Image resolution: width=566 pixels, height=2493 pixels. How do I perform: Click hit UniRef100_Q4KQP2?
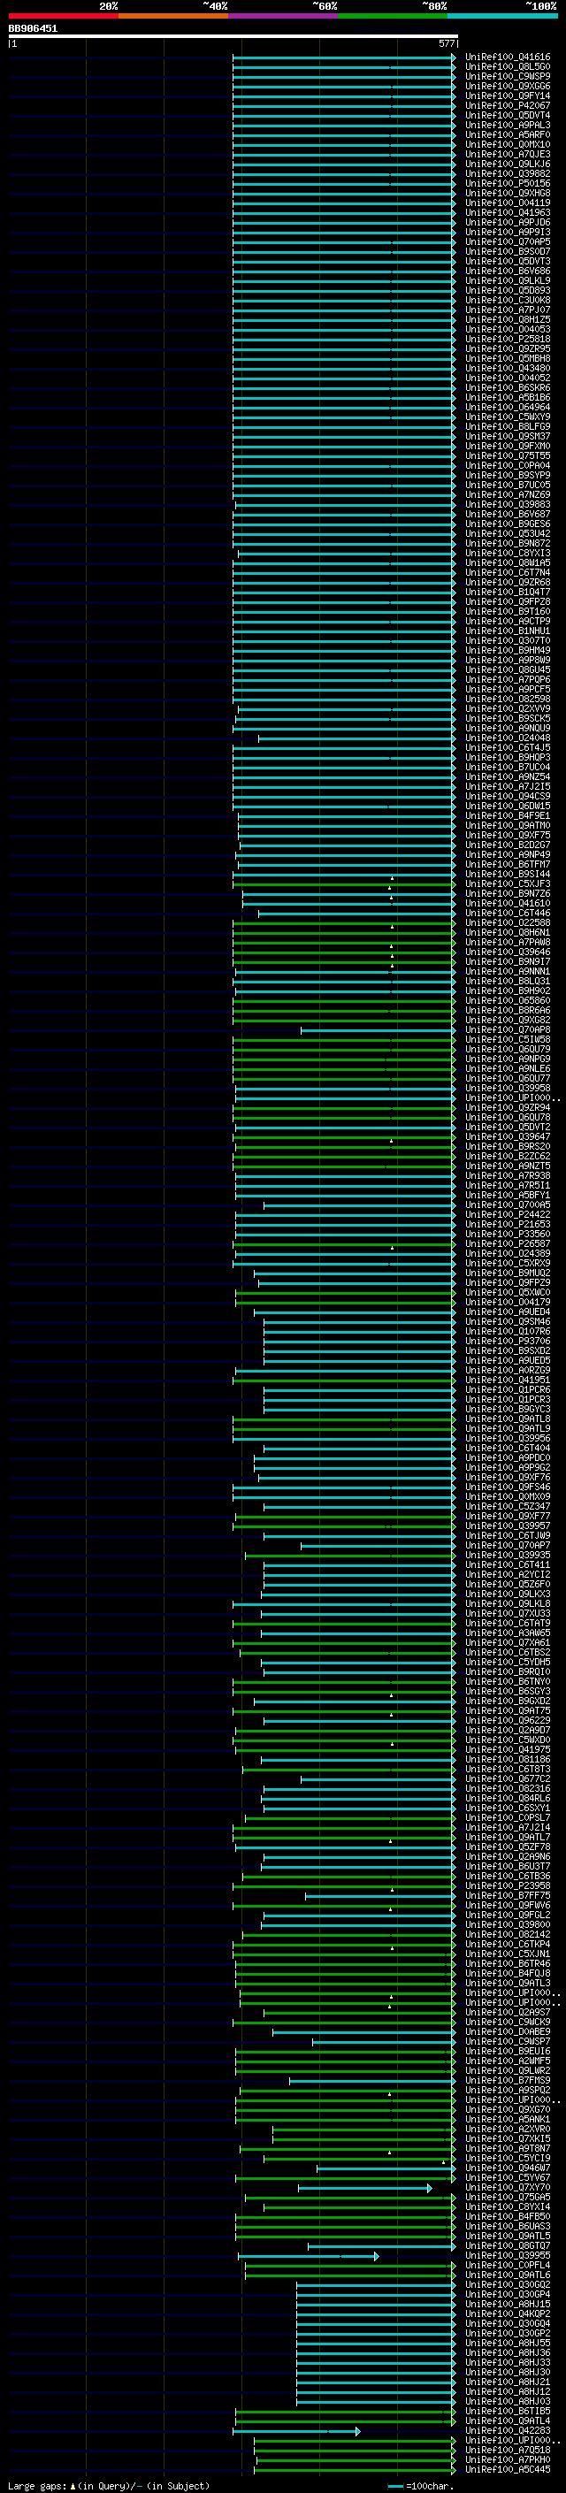point(508,2314)
